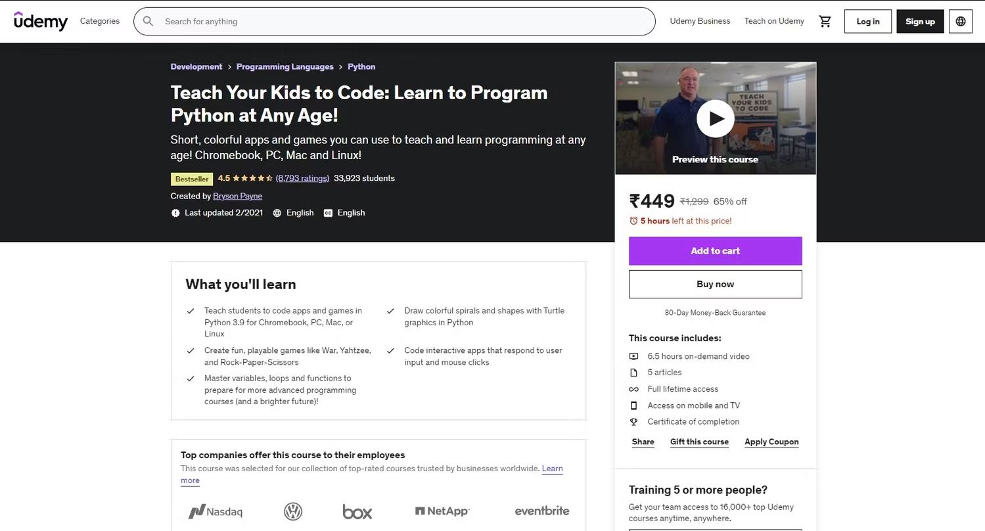
Task: Open the Categories menu
Action: pos(100,21)
